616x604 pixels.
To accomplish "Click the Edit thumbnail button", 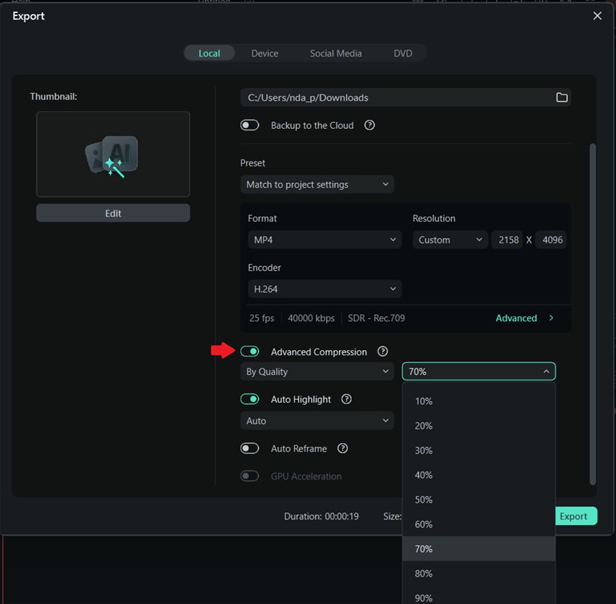I will pos(113,213).
